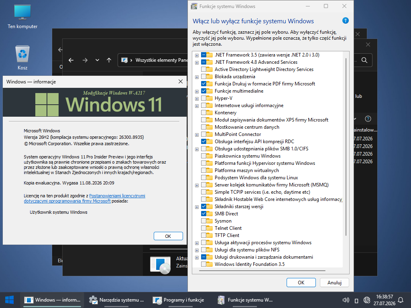
Task: Uncheck Funkcja Drukuj w formacie PDF checkbox
Action: tap(203, 84)
